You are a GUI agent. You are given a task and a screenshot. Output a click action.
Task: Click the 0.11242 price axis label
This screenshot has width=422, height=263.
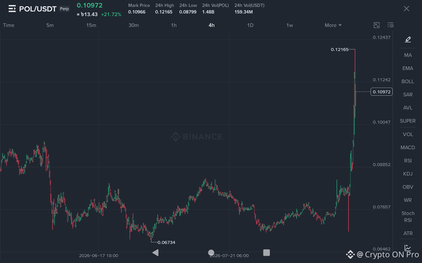pyautogui.click(x=382, y=80)
